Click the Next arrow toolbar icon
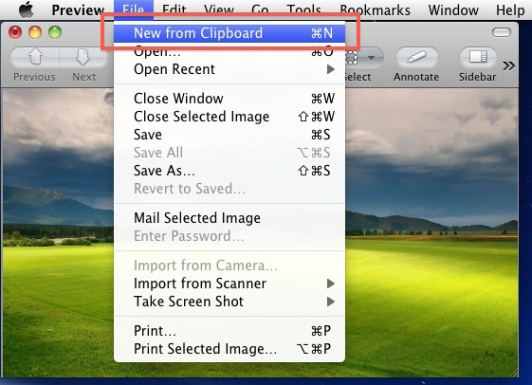532x385 pixels. tap(83, 57)
